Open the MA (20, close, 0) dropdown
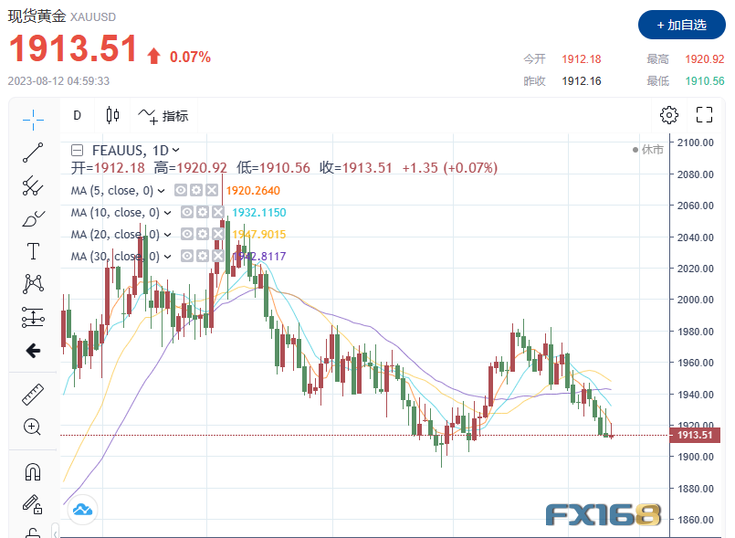Screen dimensions: 735x538 click(x=166, y=233)
